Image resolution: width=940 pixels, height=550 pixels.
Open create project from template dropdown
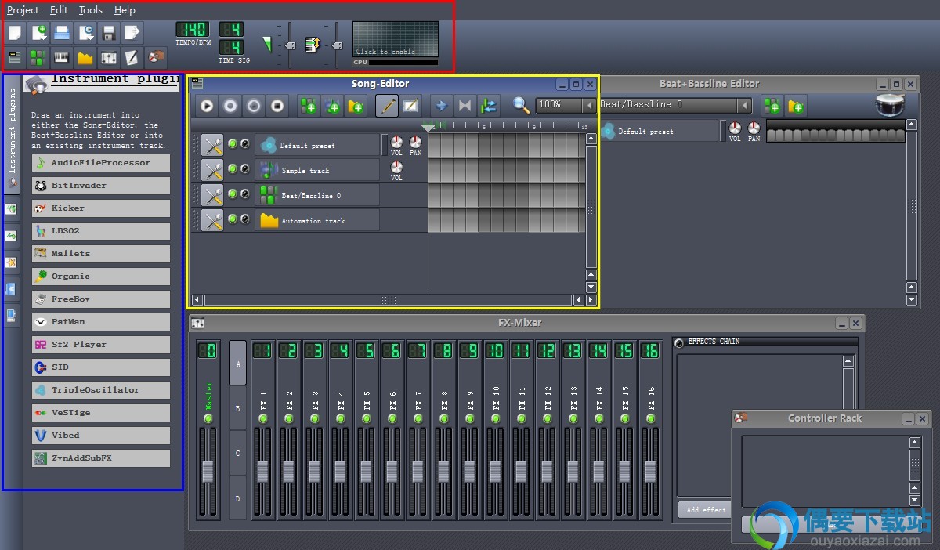point(38,32)
